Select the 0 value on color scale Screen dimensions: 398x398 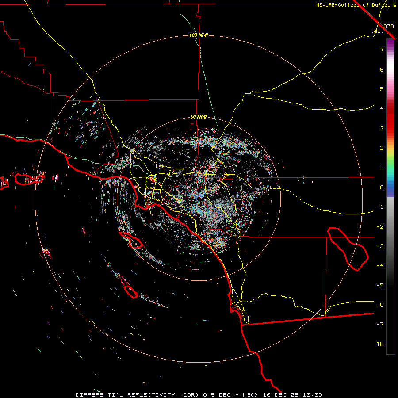click(382, 188)
